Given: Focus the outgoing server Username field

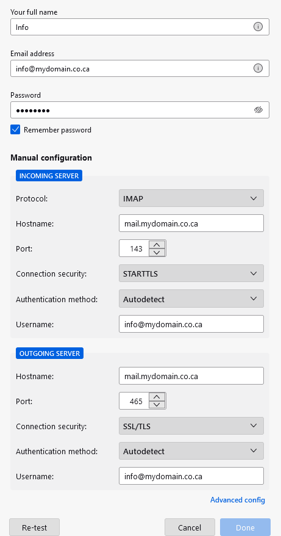Looking at the screenshot, I should click(x=191, y=476).
